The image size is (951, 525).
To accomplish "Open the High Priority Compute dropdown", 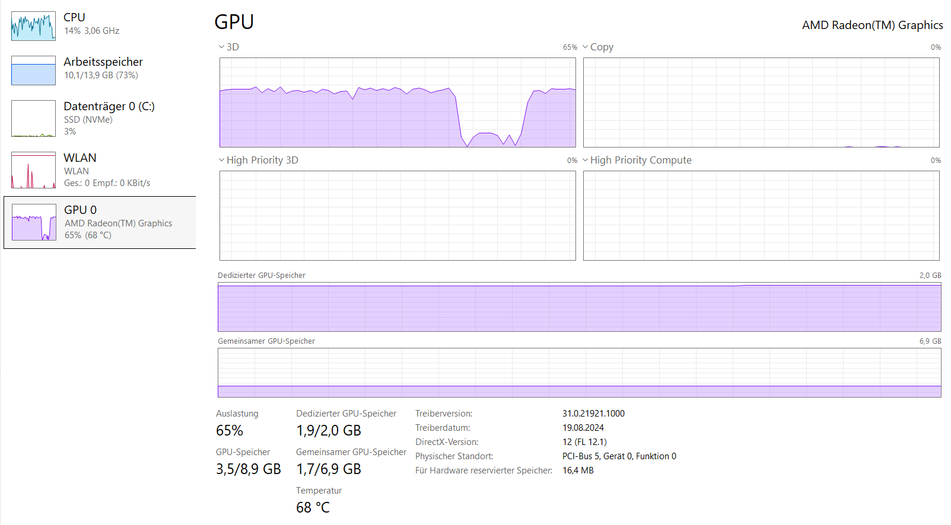I will coord(586,160).
